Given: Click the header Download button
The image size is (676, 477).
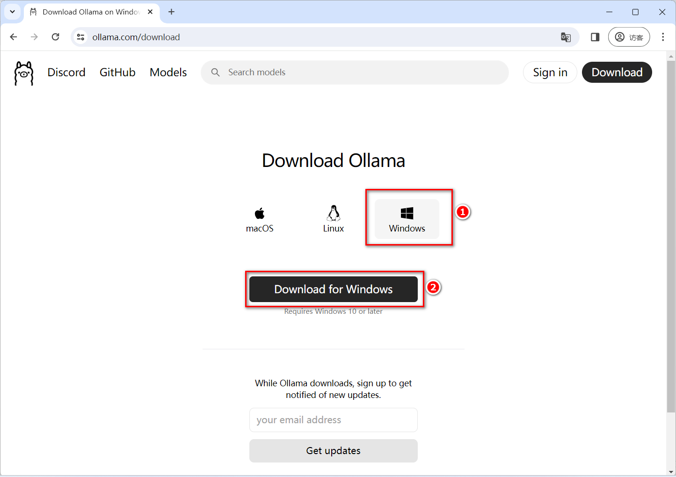Looking at the screenshot, I should pos(617,72).
